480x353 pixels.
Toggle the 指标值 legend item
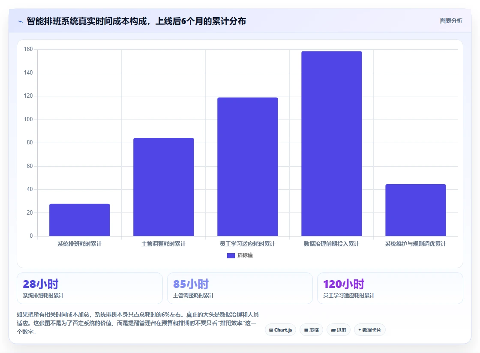240,255
